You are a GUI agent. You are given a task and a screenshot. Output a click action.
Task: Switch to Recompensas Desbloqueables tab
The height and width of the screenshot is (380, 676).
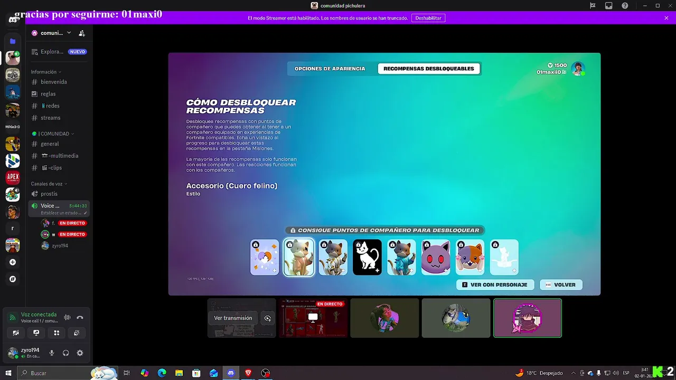(429, 69)
